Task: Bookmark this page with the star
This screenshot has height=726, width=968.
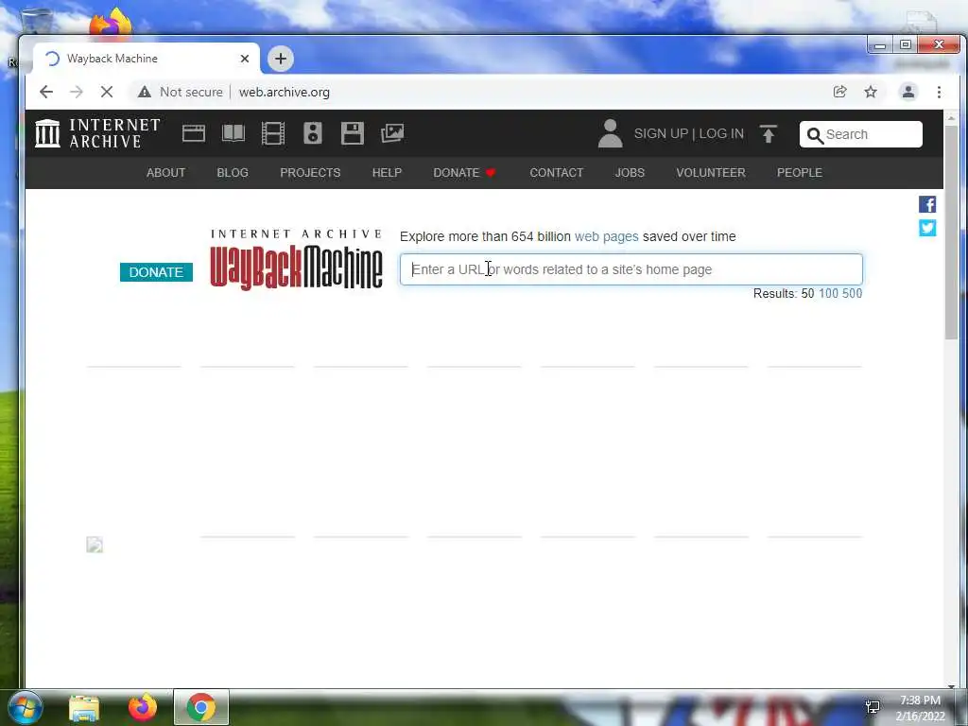Action: click(x=871, y=92)
